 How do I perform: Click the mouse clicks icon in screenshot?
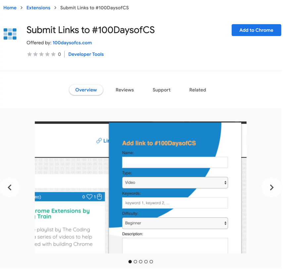[99, 197]
